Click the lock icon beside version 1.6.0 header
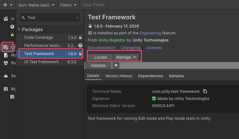 click(x=90, y=26)
